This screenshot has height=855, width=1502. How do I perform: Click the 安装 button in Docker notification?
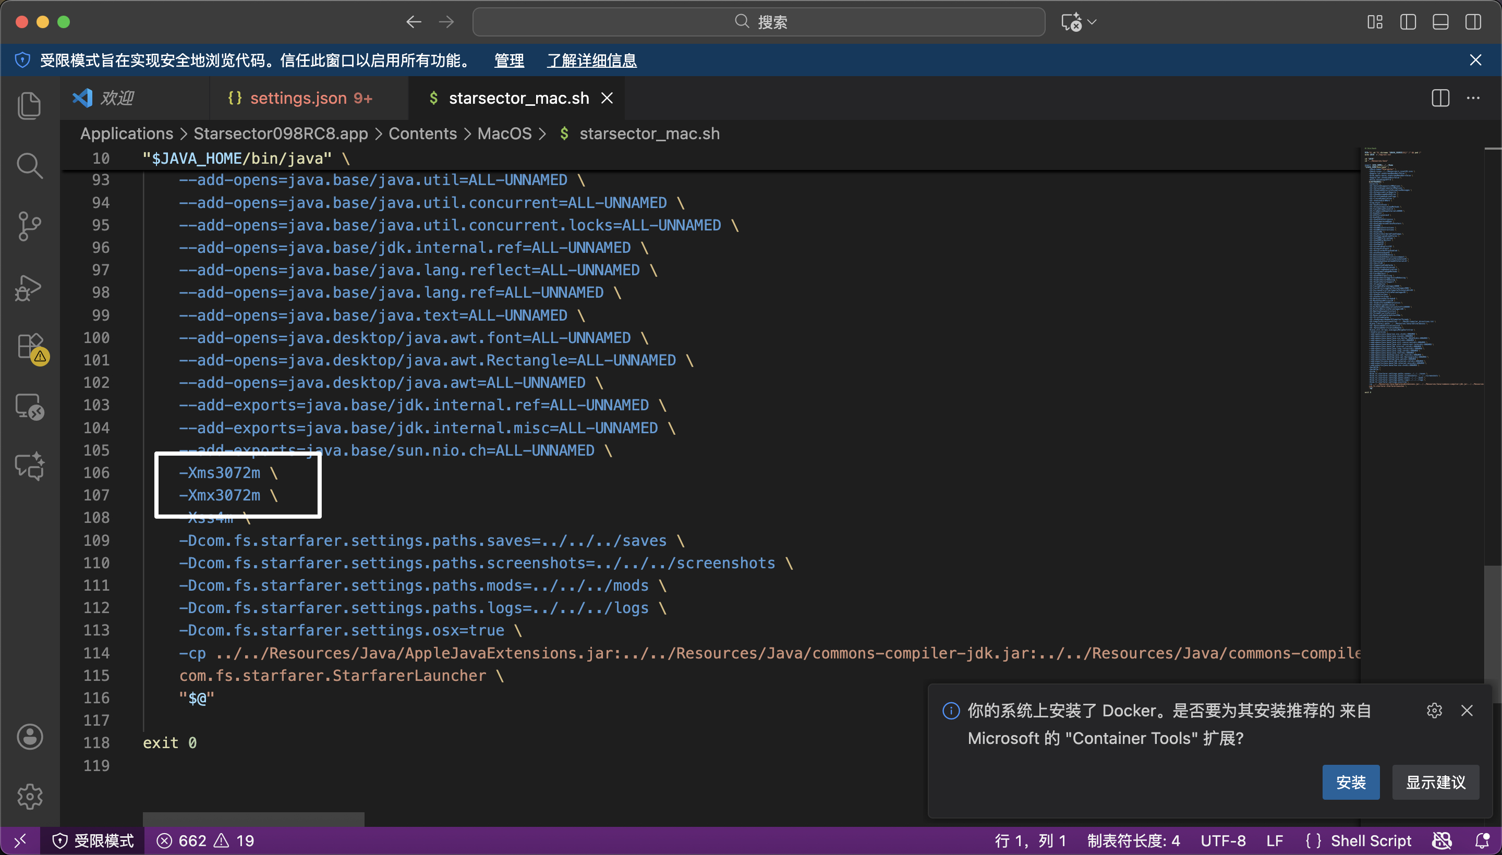(x=1350, y=782)
